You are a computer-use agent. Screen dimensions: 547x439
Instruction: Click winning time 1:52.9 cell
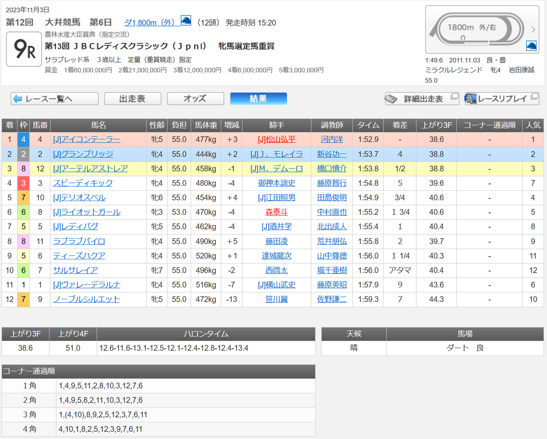click(368, 140)
